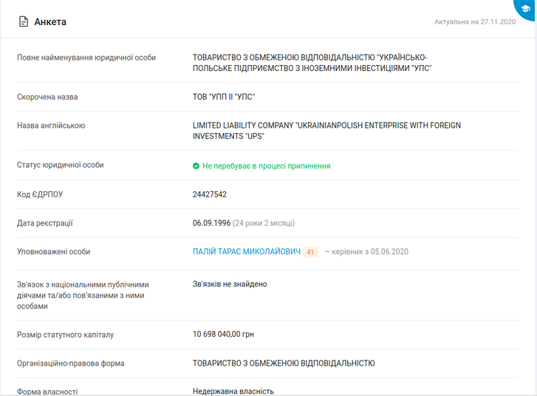Viewport: 537px width, 396px height.
Task: Select short name ТОВ "УПП ІІ "УПС"
Action: (224, 97)
